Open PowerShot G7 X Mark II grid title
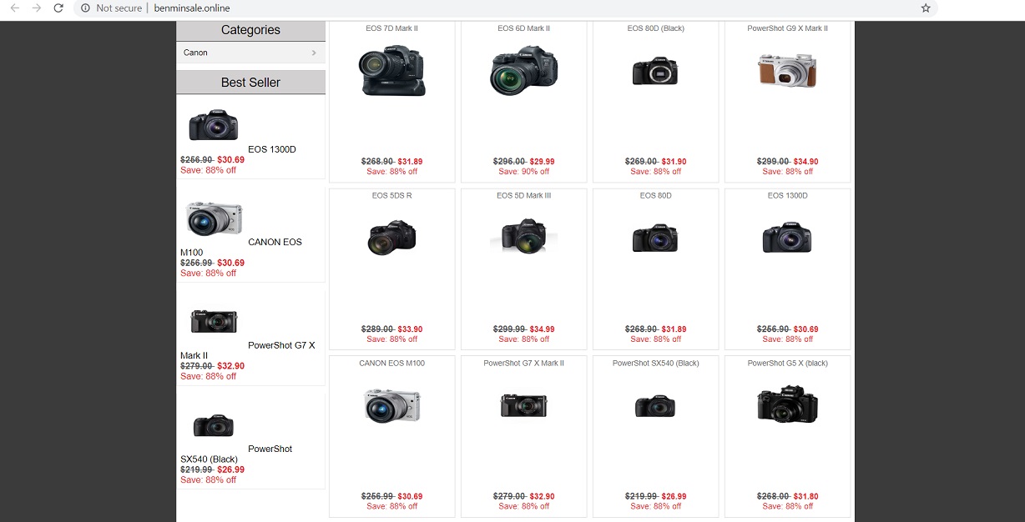This screenshot has height=522, width=1025. point(524,364)
